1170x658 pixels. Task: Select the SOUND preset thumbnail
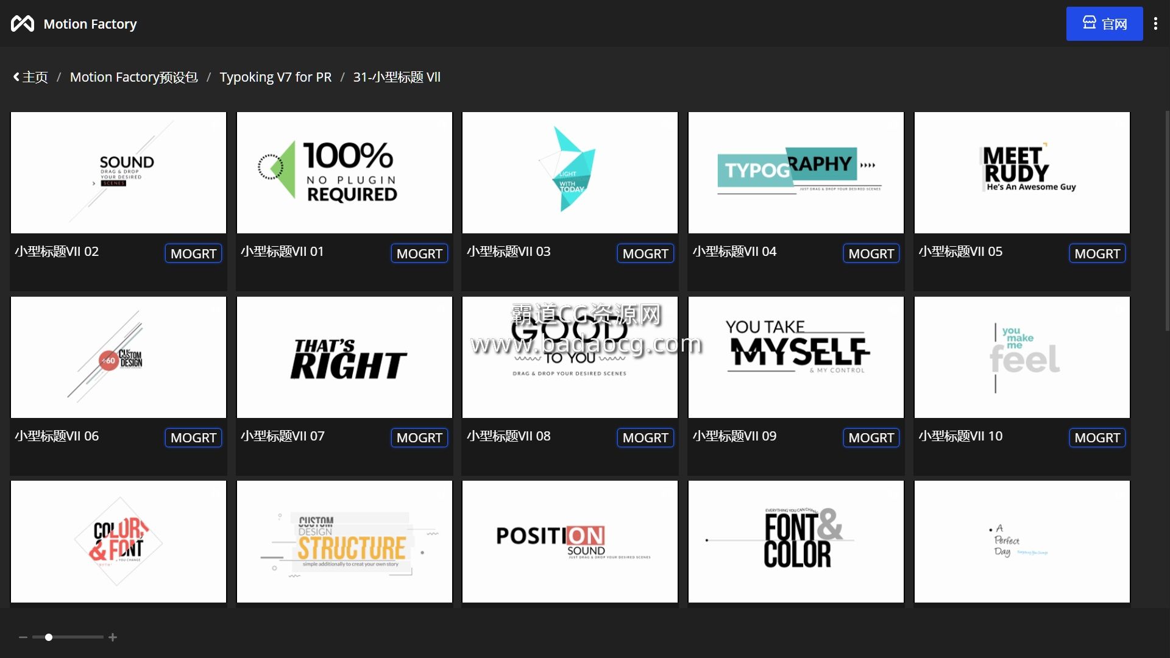pyautogui.click(x=118, y=172)
